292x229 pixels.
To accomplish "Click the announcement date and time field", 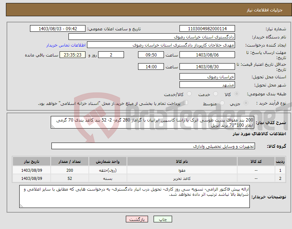I will [x=57, y=29].
